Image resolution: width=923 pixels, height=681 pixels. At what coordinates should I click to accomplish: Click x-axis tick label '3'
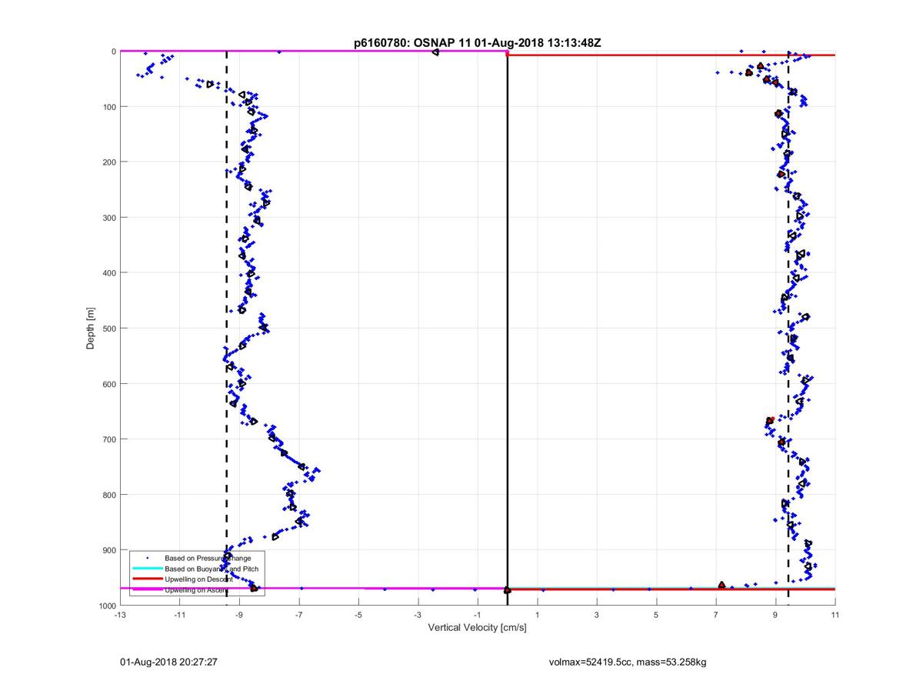click(x=597, y=615)
